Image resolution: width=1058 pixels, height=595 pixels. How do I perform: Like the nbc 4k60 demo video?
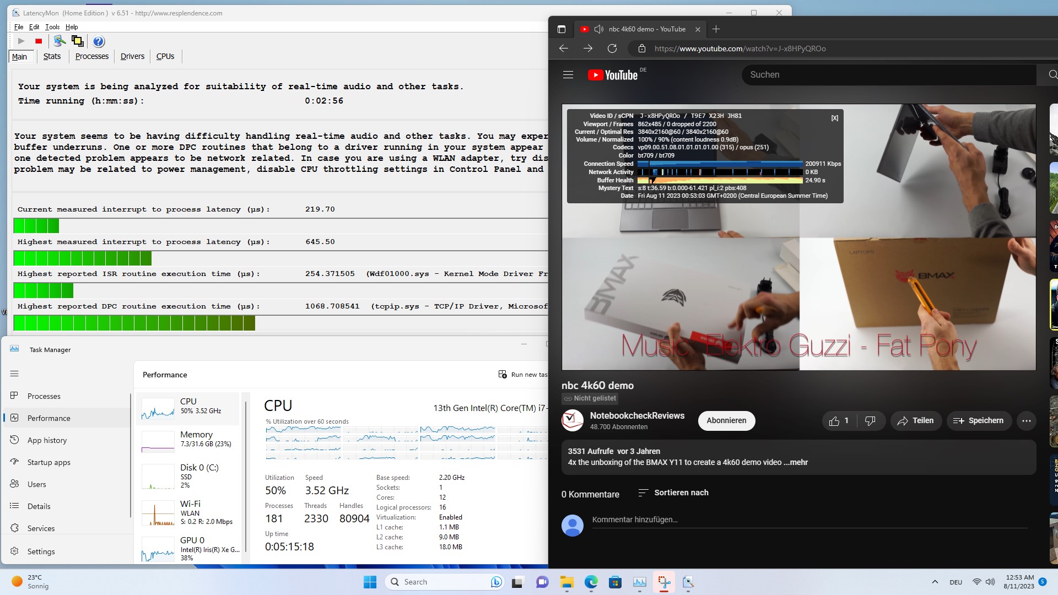pyautogui.click(x=840, y=421)
